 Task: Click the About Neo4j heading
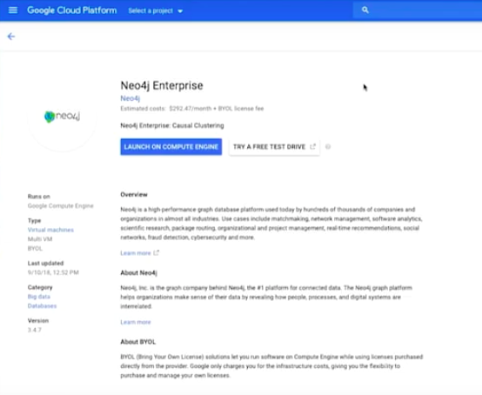(x=138, y=272)
